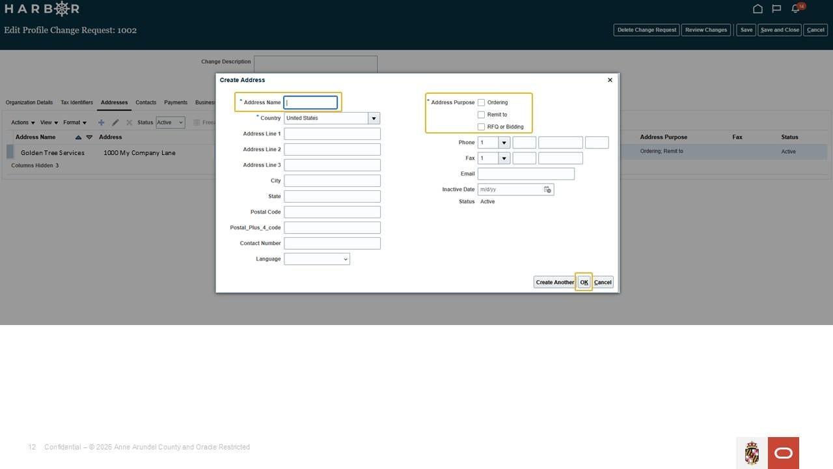The width and height of the screenshot is (833, 469).
Task: Click the Inactive Date field
Action: pyautogui.click(x=510, y=190)
